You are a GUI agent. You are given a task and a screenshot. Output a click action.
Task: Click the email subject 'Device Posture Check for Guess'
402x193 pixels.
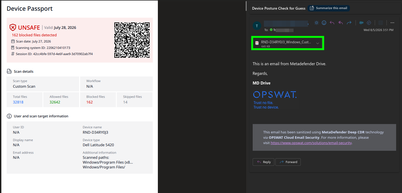279,8
